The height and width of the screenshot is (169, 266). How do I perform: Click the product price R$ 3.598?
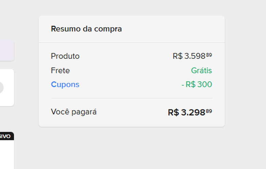189,56
